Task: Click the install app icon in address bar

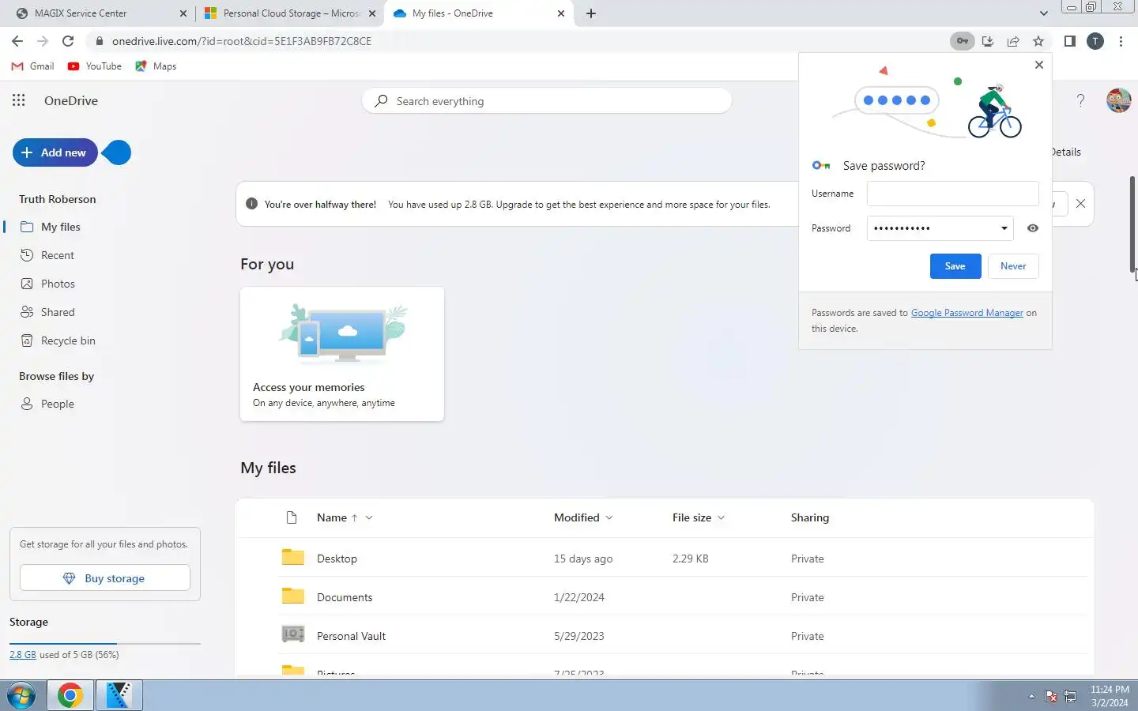Action: tap(988, 41)
